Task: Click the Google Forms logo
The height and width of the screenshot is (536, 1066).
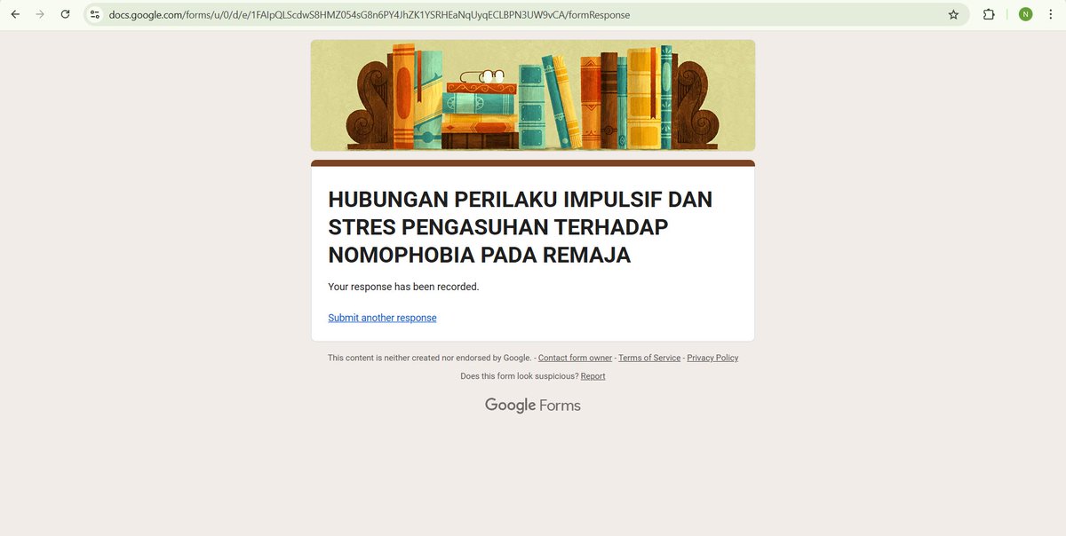Action: click(x=533, y=406)
